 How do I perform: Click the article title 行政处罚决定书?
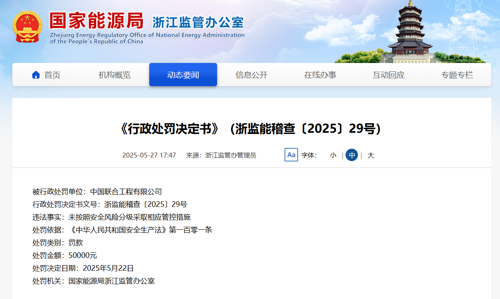pos(251,129)
